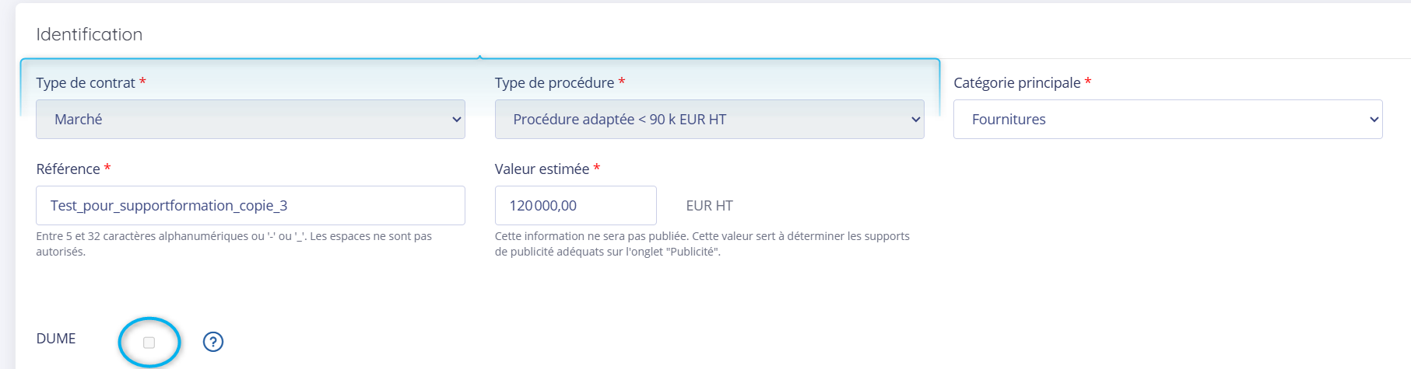
Task: Click the chevron arrow beside Fournitures
Action: pyautogui.click(x=1374, y=120)
